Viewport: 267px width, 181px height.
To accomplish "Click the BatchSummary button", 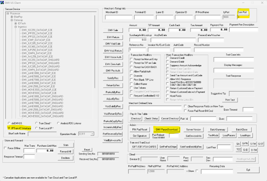I will tap(218, 129).
